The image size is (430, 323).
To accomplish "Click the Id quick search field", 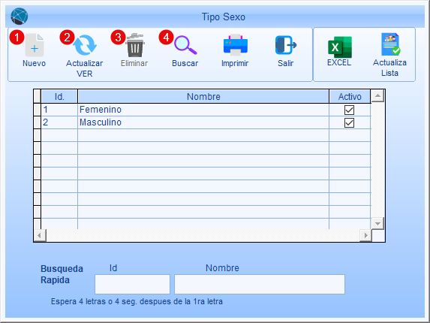I will 132,284.
